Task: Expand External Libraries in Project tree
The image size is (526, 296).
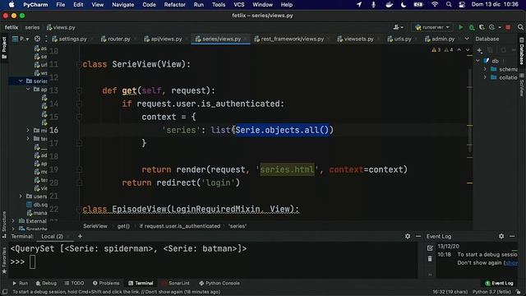Action: [13, 221]
